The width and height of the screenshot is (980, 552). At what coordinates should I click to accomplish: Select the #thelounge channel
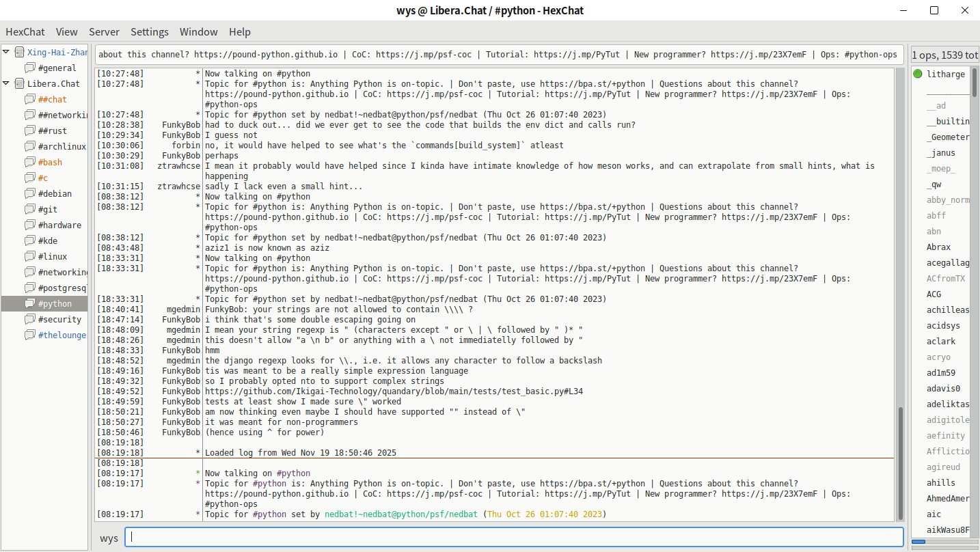(x=62, y=335)
